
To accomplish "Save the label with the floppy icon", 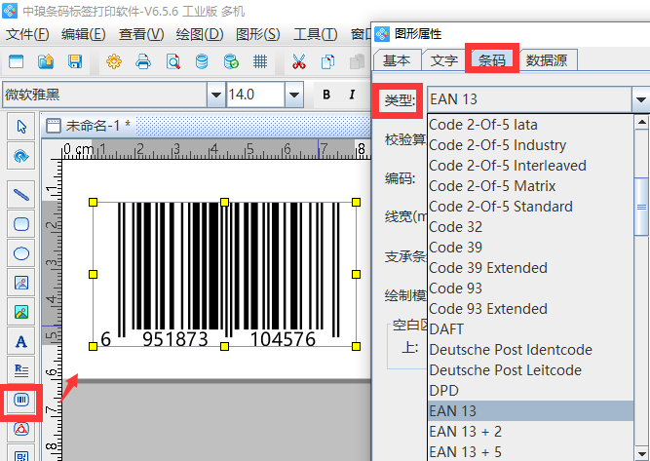I will point(75,61).
